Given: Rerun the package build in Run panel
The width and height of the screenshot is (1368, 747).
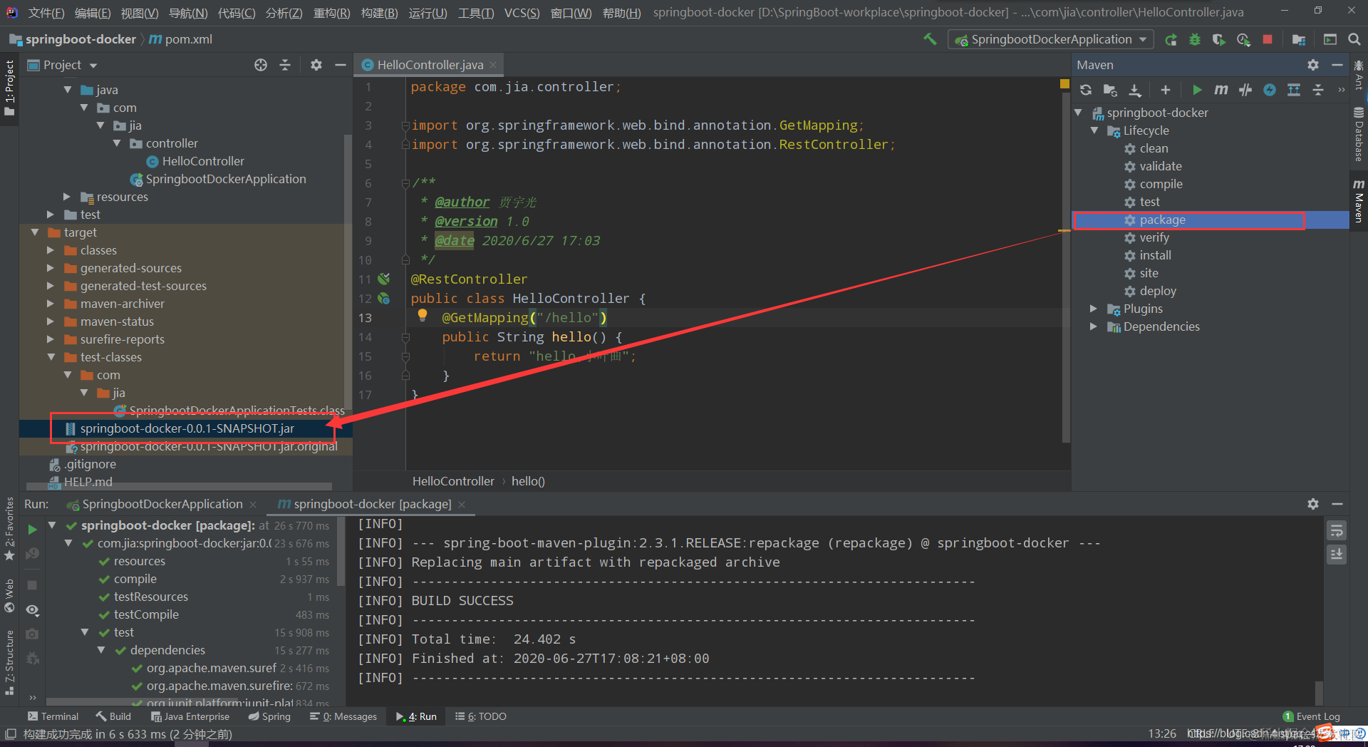Looking at the screenshot, I should 32,530.
